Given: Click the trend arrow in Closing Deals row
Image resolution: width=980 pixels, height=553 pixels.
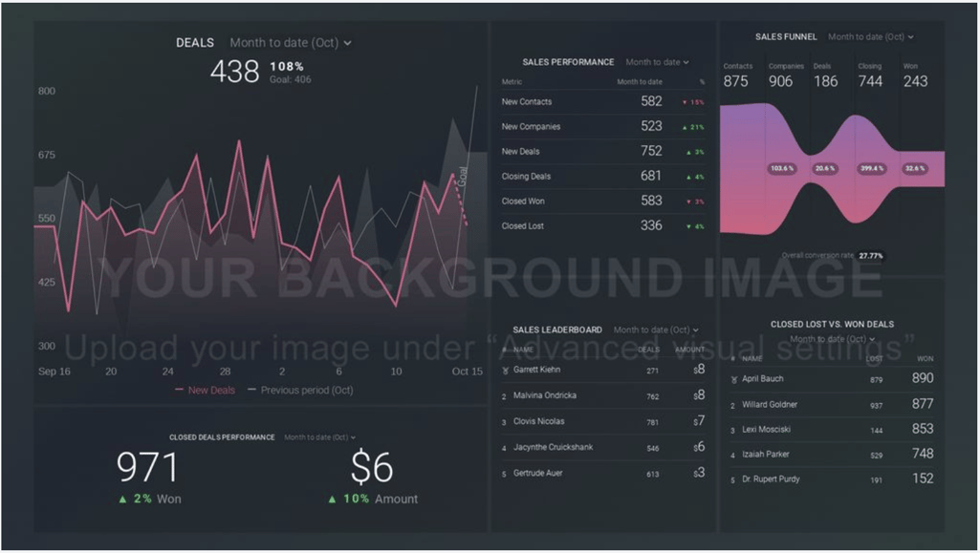Looking at the screenshot, I should click(686, 177).
